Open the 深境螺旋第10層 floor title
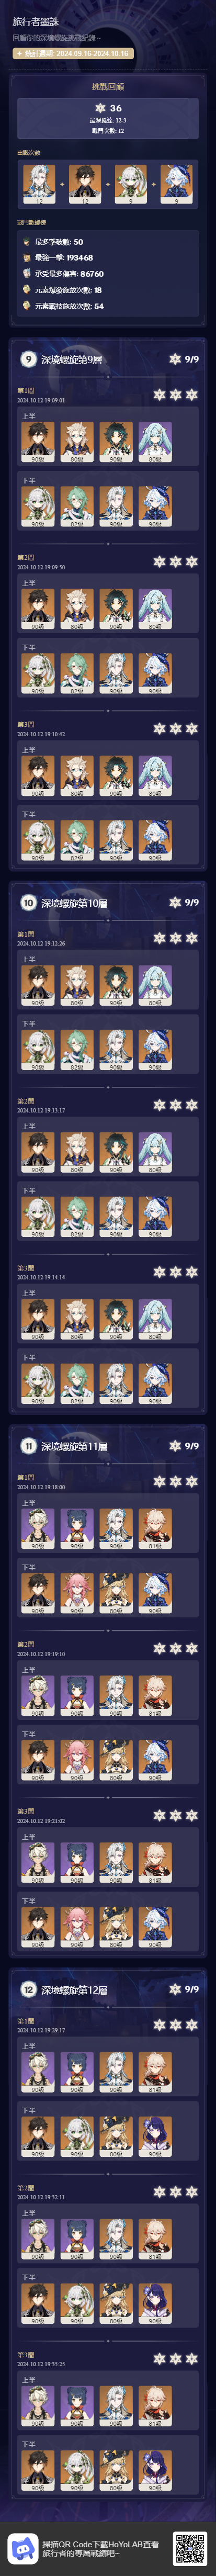The width and height of the screenshot is (216, 2576). click(x=74, y=903)
